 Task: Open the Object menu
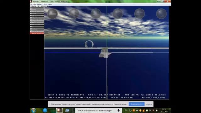40,4
